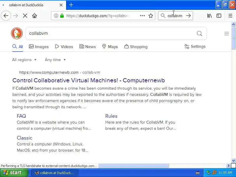This screenshot has height=177, width=236.
Task: Submit search with the arrow in search box
Action: [x=189, y=16]
